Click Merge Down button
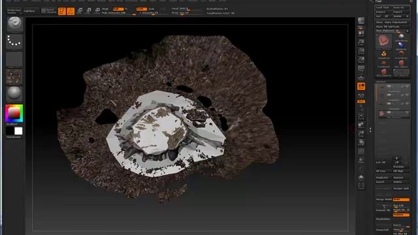Screen dimensions: 418x235 384,199
